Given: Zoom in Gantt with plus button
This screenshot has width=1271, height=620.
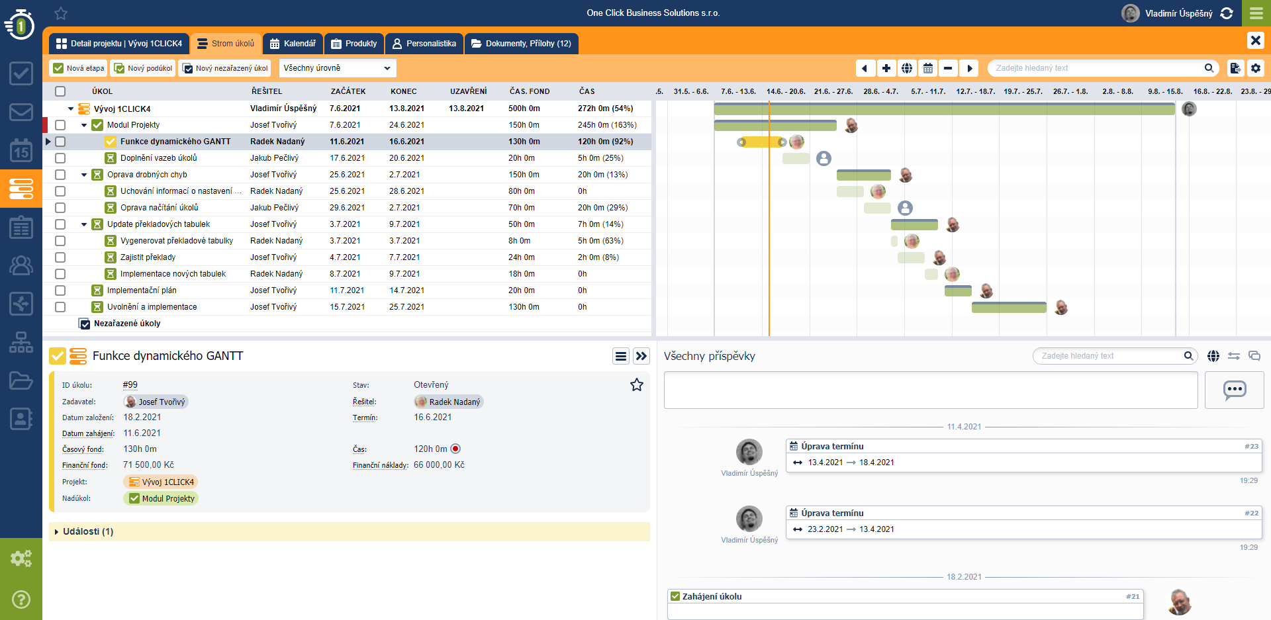Looking at the screenshot, I should pyautogui.click(x=886, y=68).
